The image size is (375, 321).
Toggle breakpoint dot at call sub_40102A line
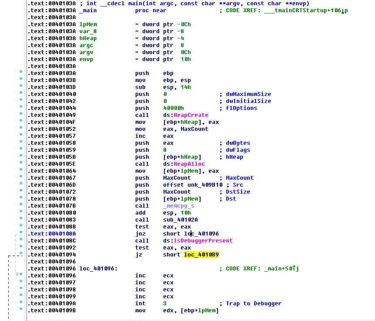(21, 218)
